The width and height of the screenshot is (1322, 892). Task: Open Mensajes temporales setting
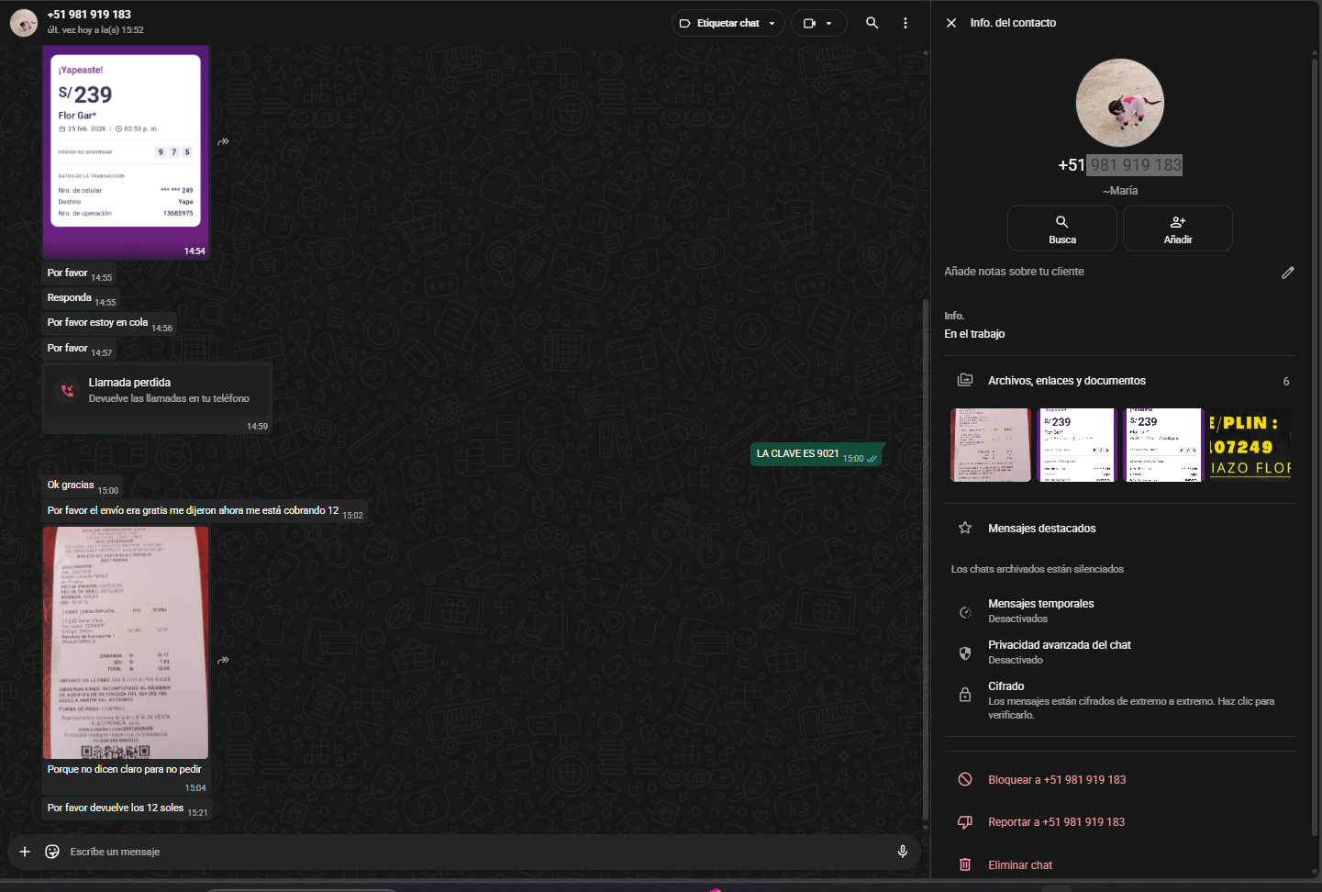click(1040, 610)
